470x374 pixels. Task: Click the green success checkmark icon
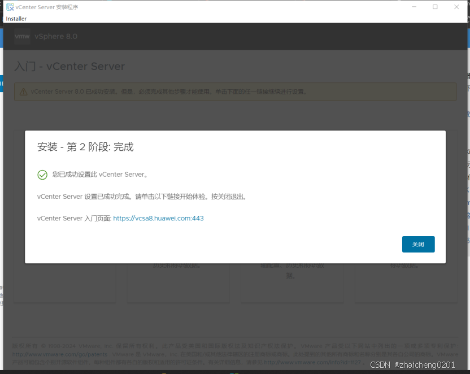point(42,175)
